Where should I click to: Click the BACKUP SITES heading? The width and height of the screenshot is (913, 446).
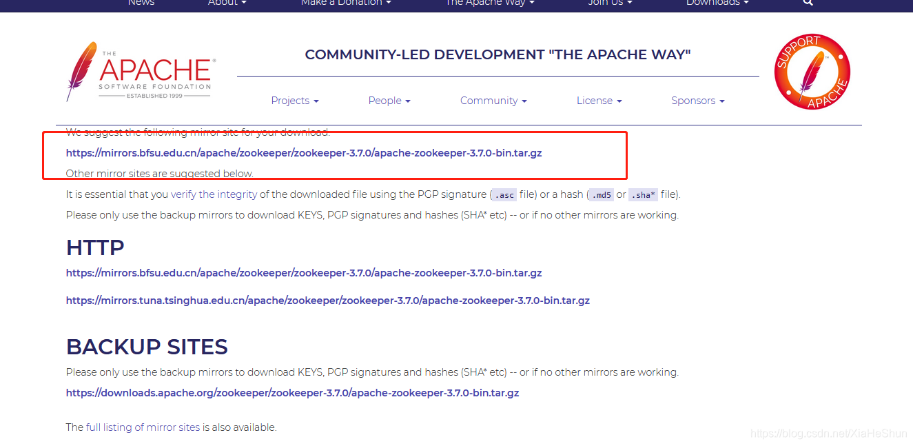[x=147, y=347]
